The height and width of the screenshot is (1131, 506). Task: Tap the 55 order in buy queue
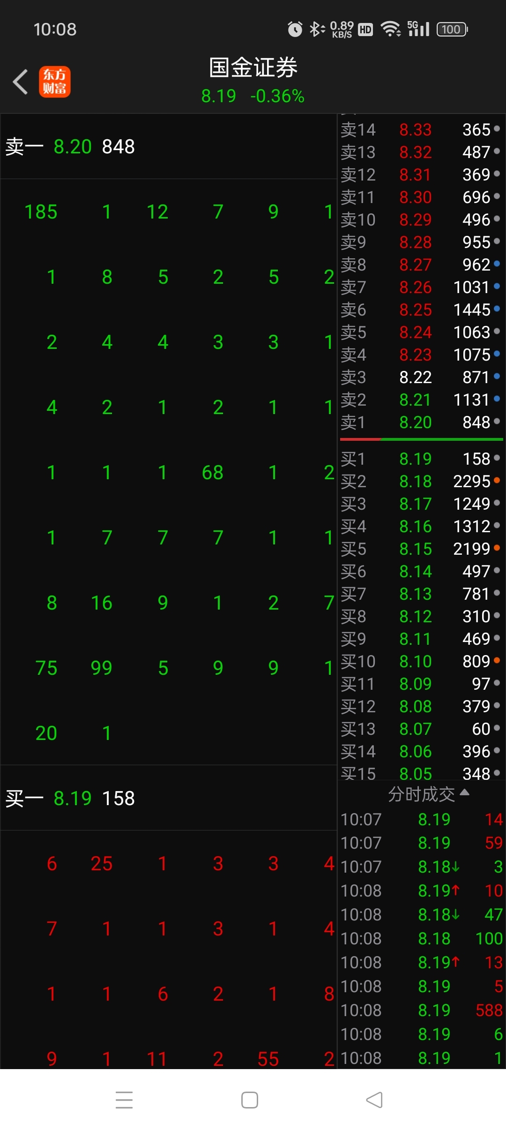point(268,1059)
